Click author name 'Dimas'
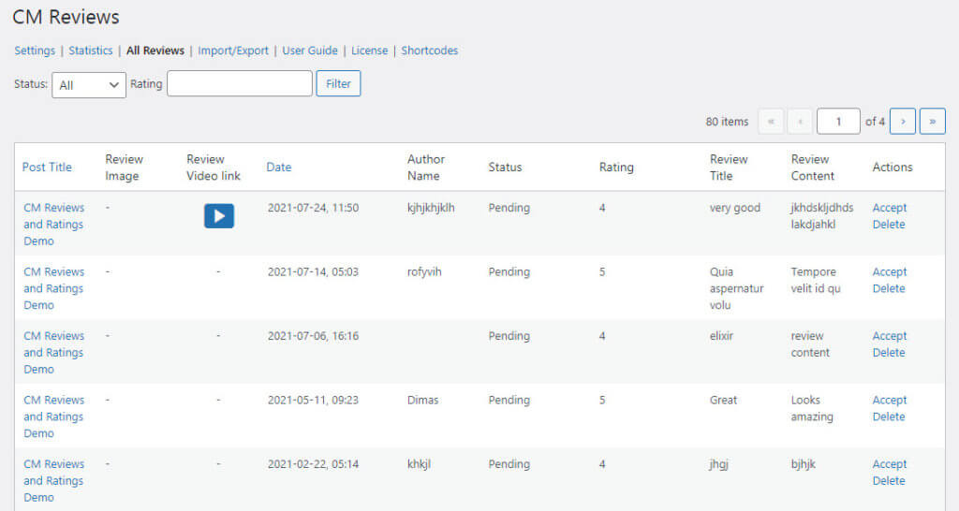The image size is (959, 511). [422, 401]
